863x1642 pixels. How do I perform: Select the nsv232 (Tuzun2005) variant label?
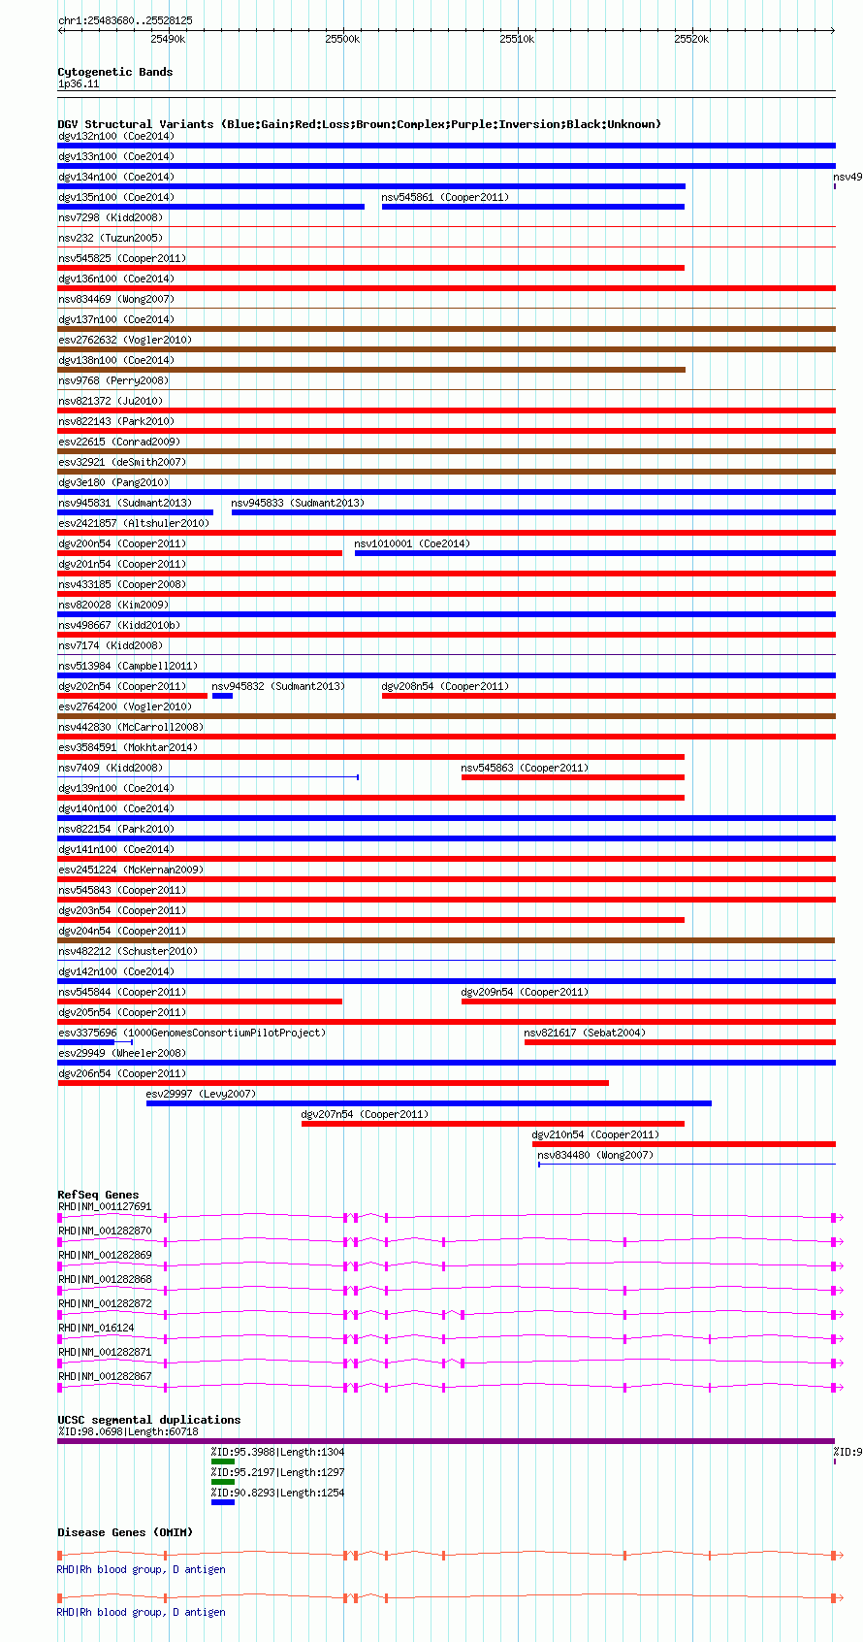point(111,238)
